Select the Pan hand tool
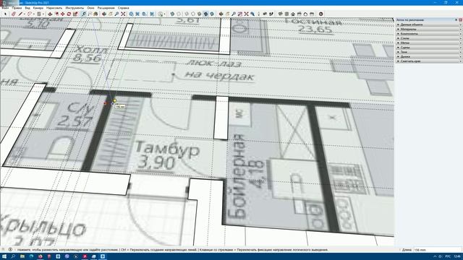This screenshot has width=463, height=260. pyautogui.click(x=111, y=14)
